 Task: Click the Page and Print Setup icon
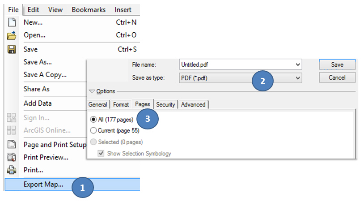[12, 145]
